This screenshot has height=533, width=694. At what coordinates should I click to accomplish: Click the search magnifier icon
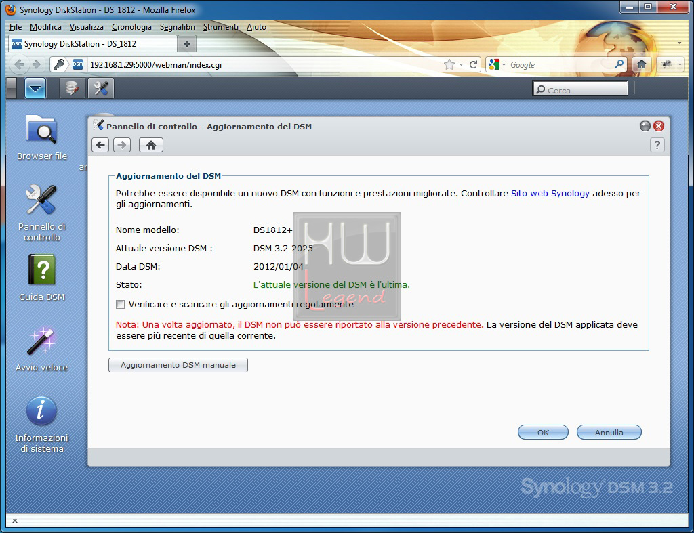coord(619,64)
